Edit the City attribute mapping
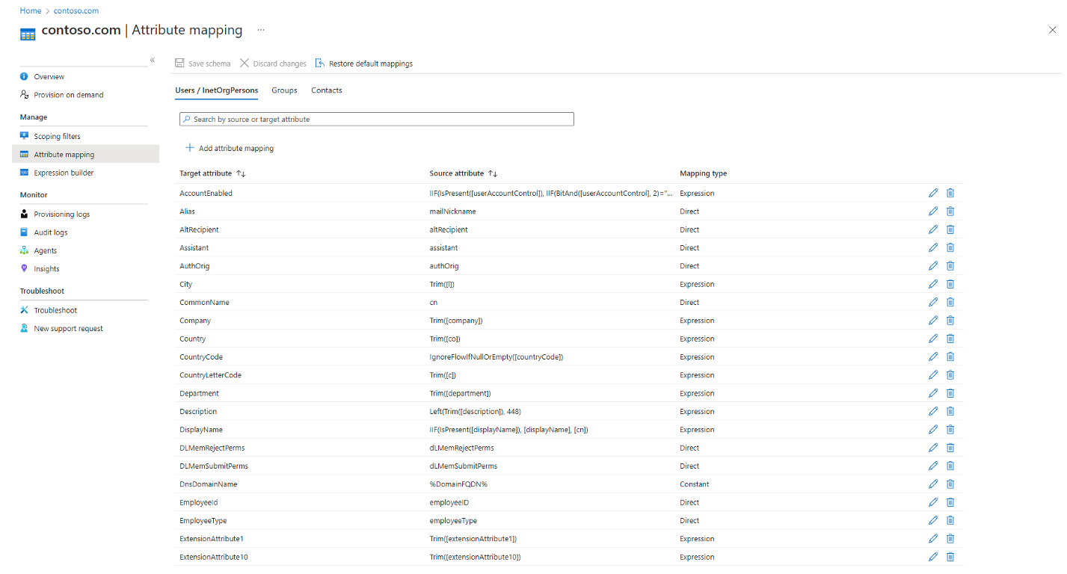The width and height of the screenshot is (1067, 574). click(x=932, y=284)
